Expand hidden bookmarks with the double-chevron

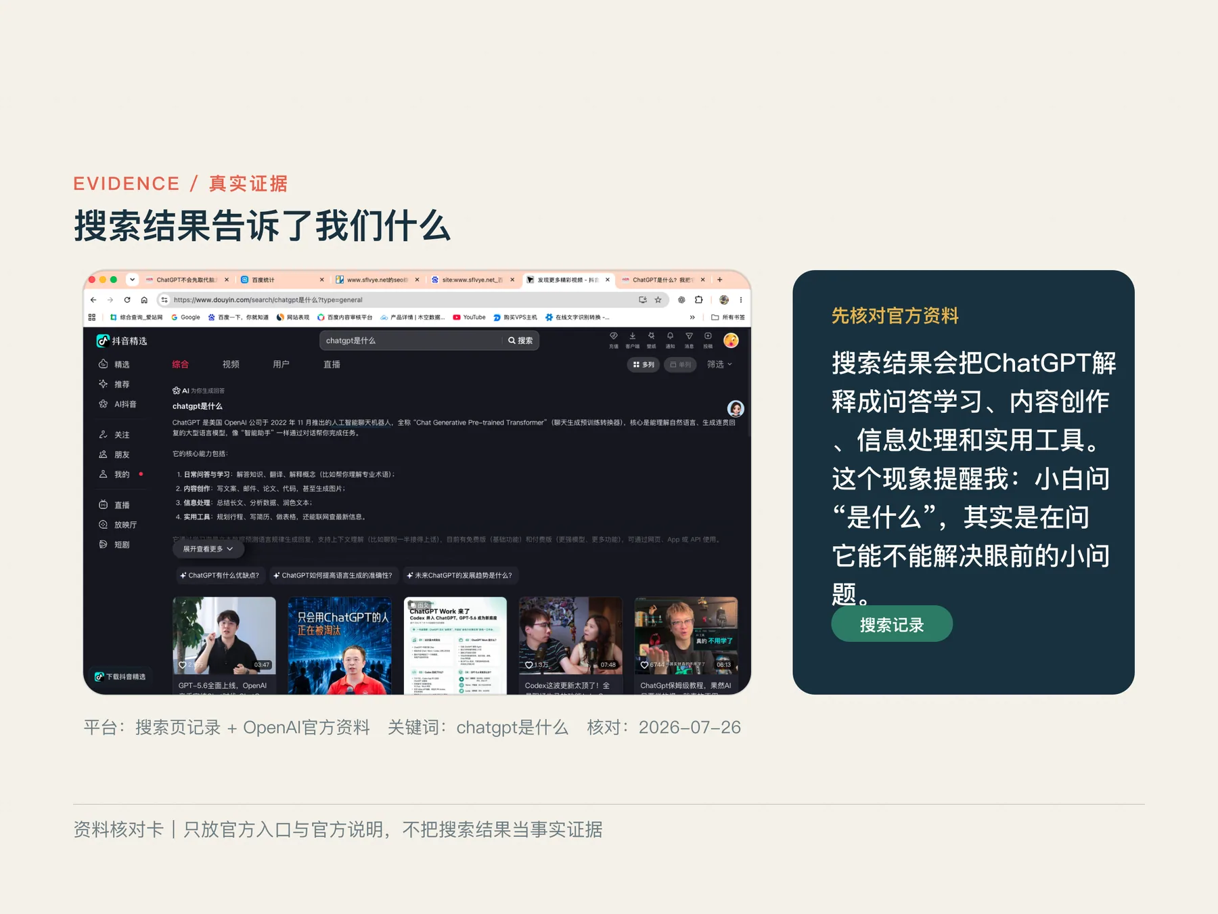(692, 317)
